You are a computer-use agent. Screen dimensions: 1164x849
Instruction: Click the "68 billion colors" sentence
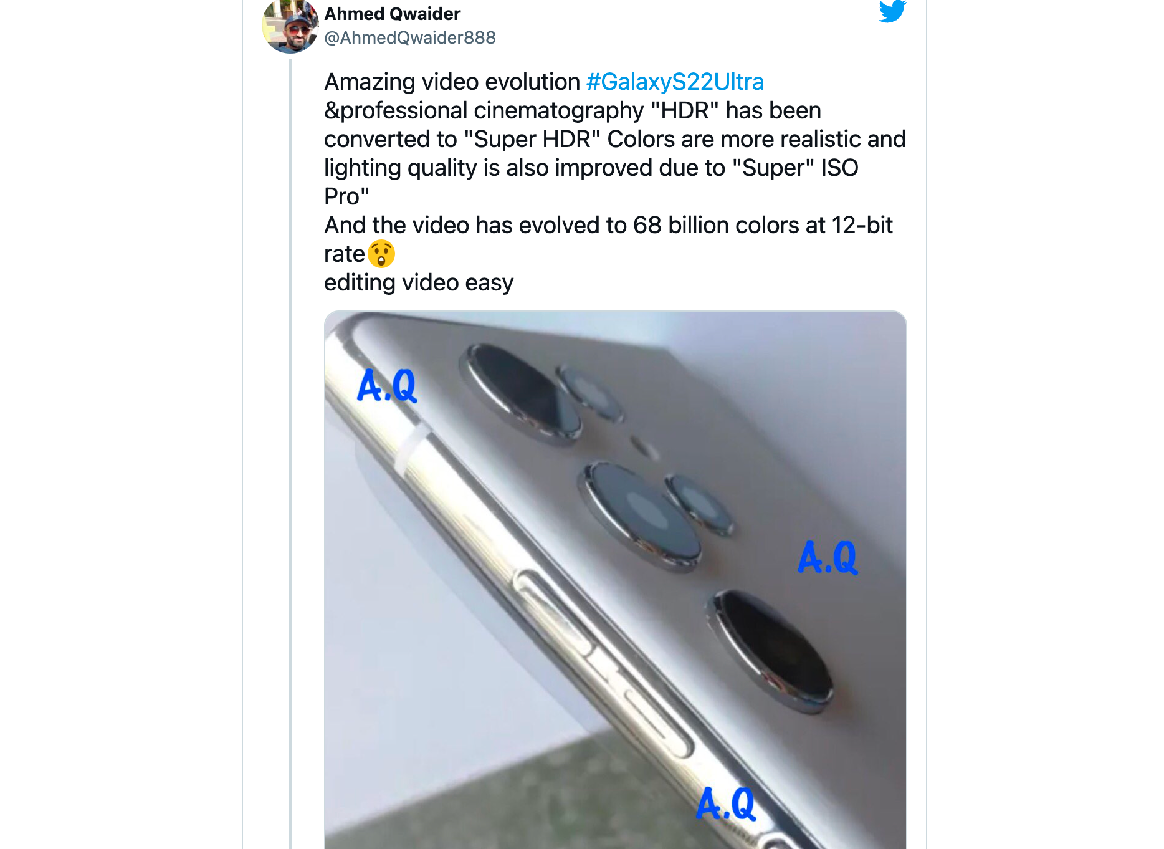pyautogui.click(x=608, y=226)
